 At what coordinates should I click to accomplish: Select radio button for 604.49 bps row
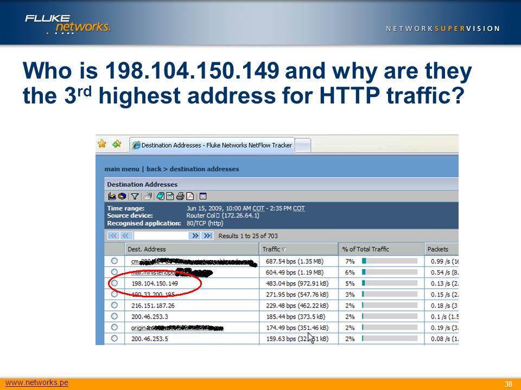point(115,272)
